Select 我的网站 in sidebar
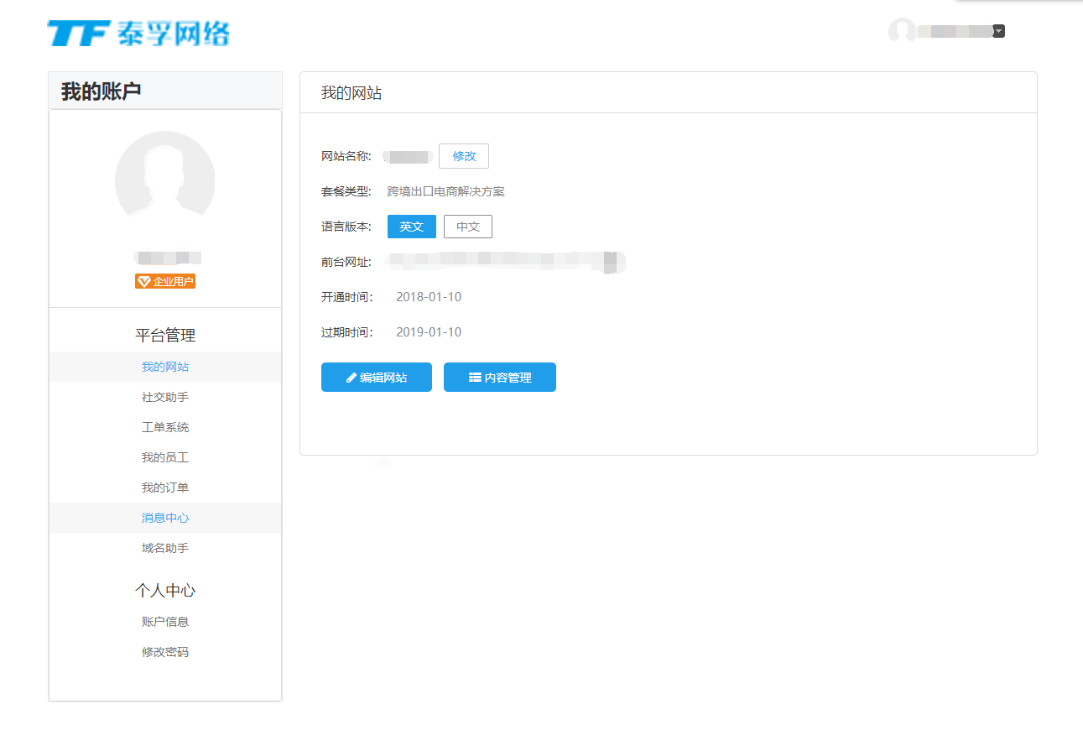The image size is (1083, 730). click(165, 367)
